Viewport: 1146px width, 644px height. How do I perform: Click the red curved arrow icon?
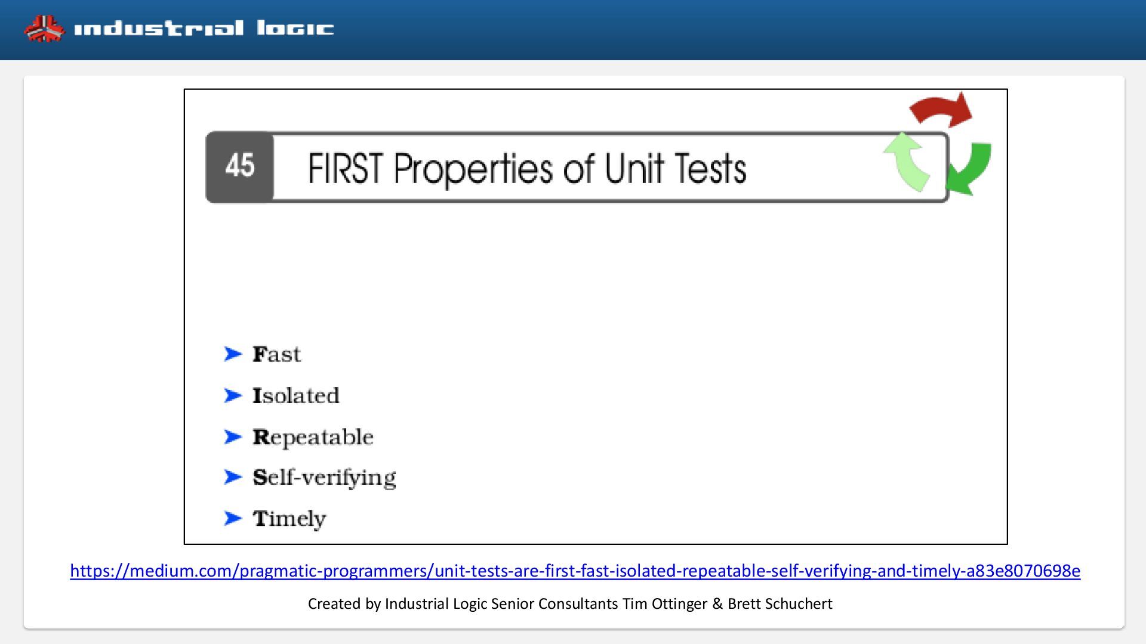(x=941, y=110)
